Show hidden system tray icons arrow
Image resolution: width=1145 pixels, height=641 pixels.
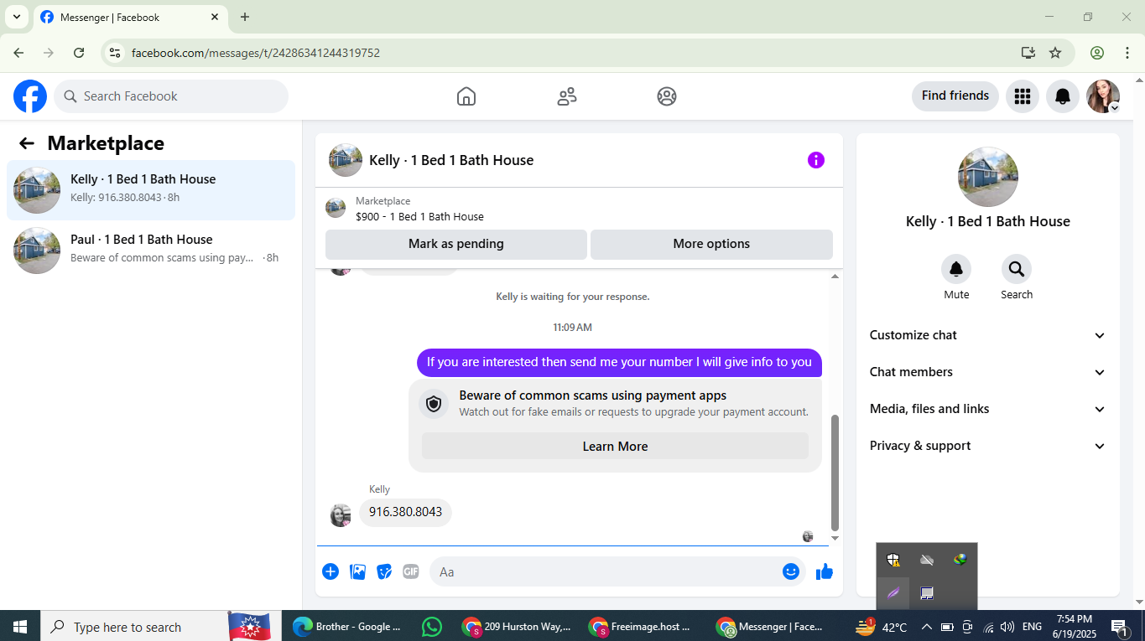click(x=927, y=627)
